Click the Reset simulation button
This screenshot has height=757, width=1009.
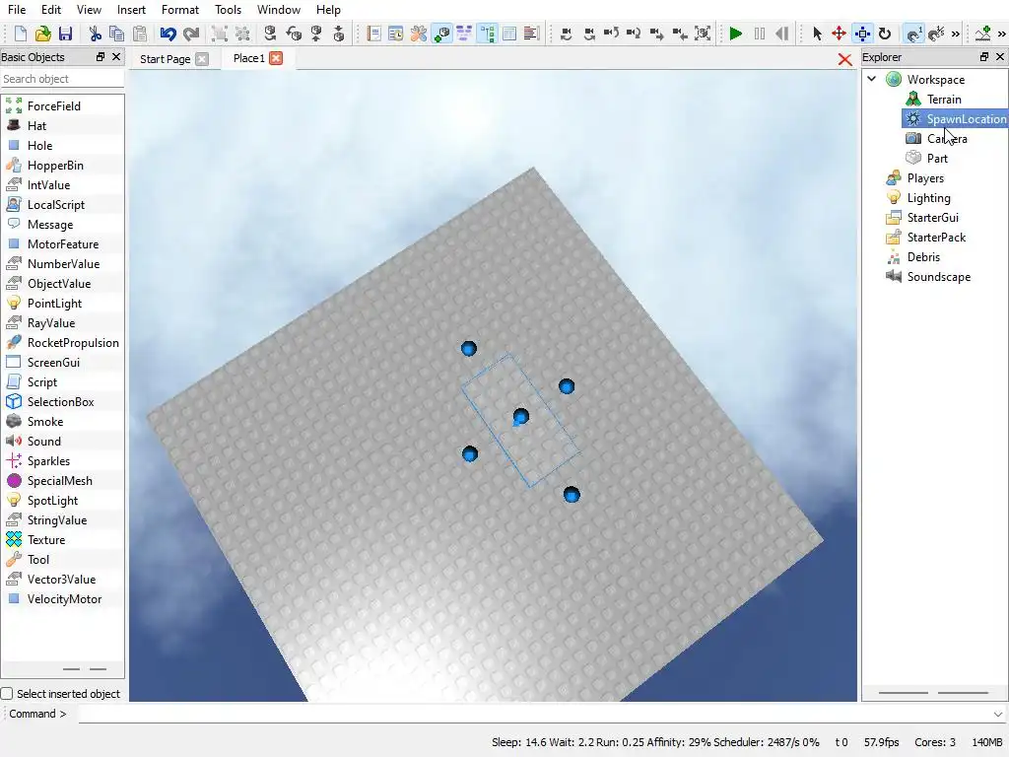pos(781,34)
